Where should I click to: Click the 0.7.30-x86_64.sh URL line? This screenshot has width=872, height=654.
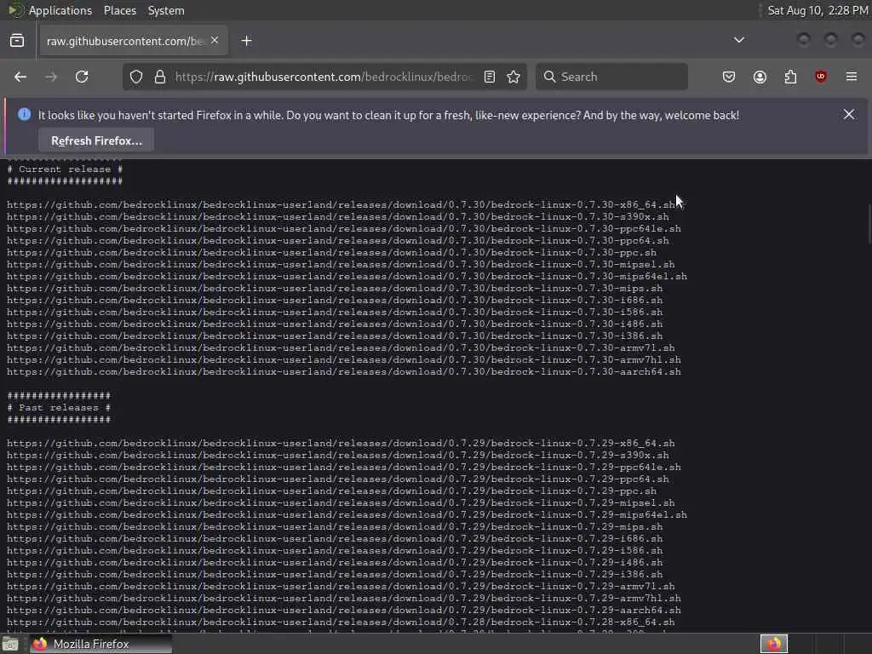[x=341, y=204]
